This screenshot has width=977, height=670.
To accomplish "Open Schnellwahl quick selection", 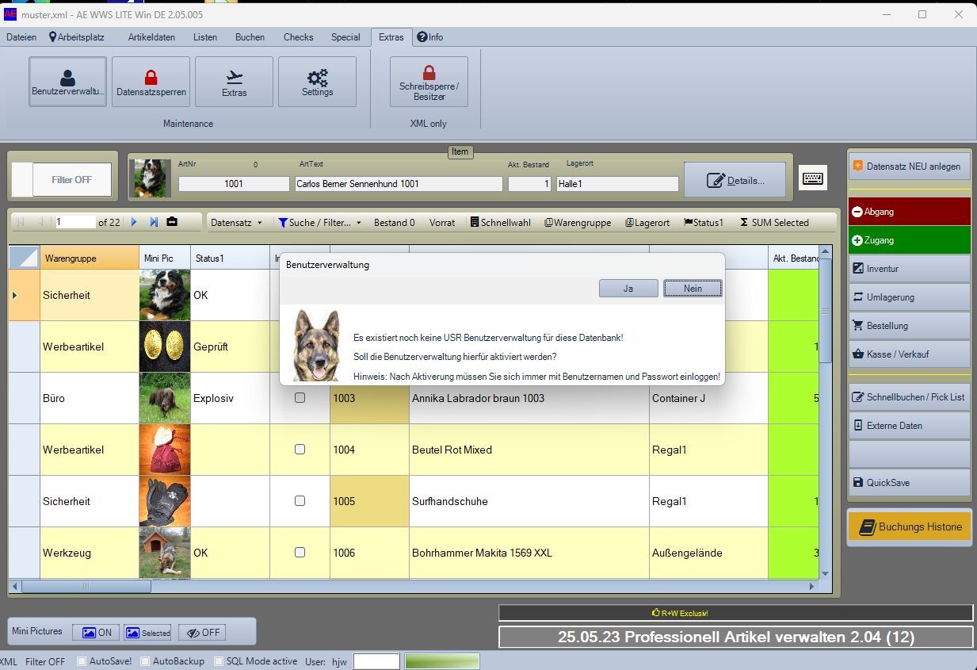I will click(x=500, y=223).
